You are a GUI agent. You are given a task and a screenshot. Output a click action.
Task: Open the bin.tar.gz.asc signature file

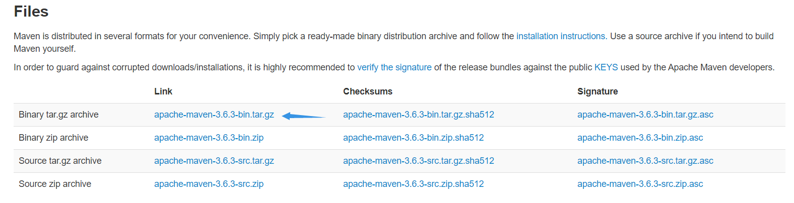(x=645, y=115)
